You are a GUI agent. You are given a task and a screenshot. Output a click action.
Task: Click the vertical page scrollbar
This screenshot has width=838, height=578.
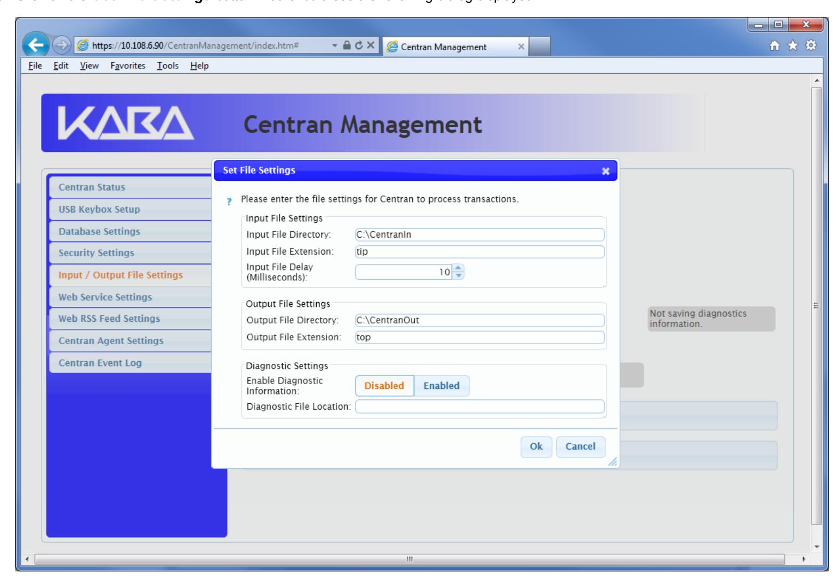click(817, 305)
